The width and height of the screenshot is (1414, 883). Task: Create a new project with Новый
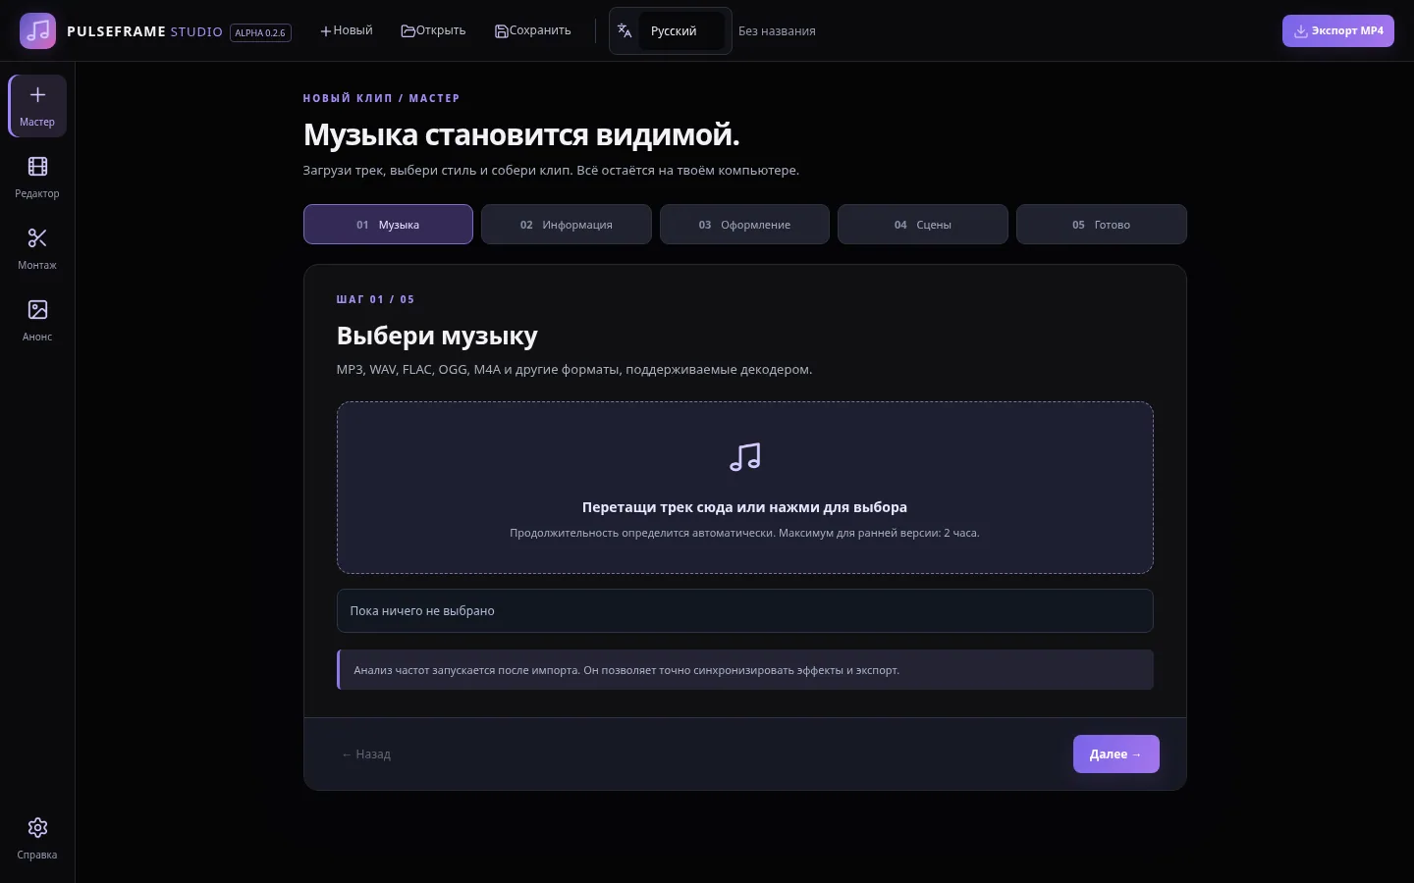347,30
